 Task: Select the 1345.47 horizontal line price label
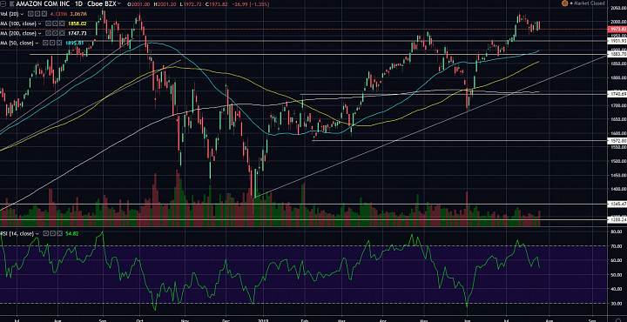(x=617, y=205)
